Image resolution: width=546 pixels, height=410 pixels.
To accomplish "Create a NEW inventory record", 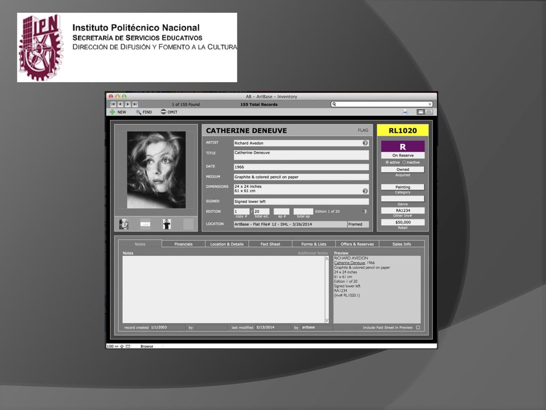I will tap(118, 112).
